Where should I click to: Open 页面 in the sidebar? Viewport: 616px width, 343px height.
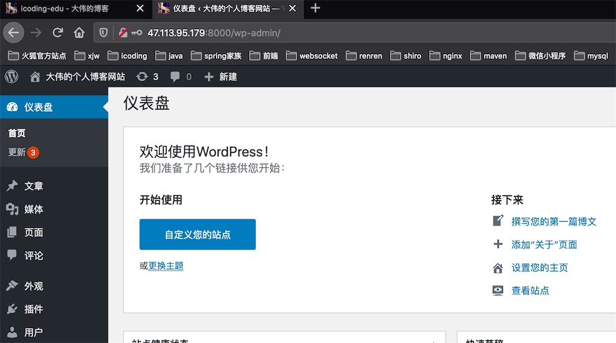34,232
